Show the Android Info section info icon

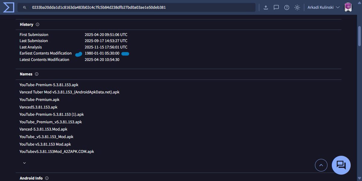(47, 178)
